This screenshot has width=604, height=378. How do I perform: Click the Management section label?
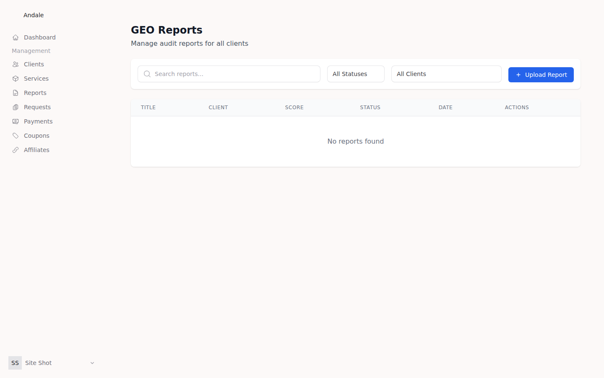pyautogui.click(x=31, y=51)
